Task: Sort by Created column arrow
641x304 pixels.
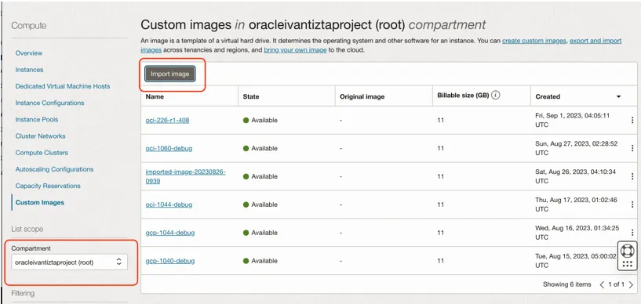Action: pyautogui.click(x=618, y=96)
